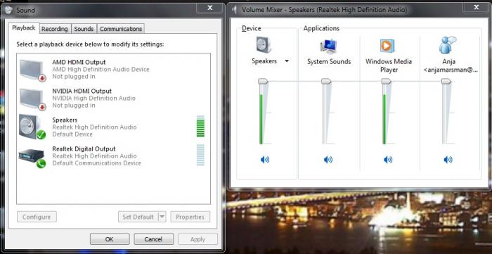Viewport: 492px width, 254px height.
Task: Click the 'System Sounds' label
Action: point(329,62)
